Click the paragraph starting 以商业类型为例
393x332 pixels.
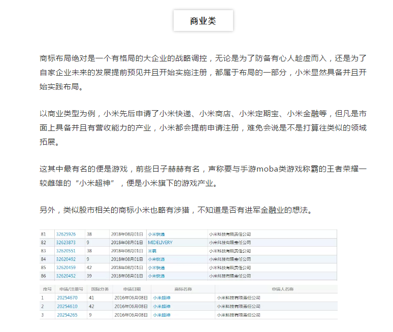coord(203,128)
